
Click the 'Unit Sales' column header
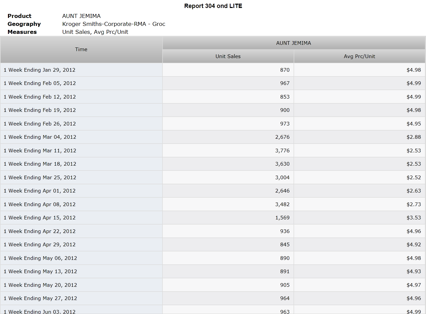click(x=228, y=56)
